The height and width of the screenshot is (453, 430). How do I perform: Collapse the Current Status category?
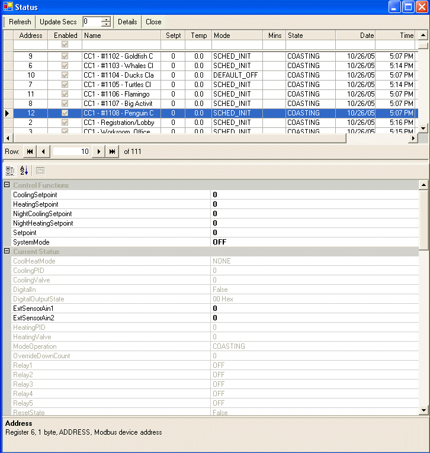point(7,251)
